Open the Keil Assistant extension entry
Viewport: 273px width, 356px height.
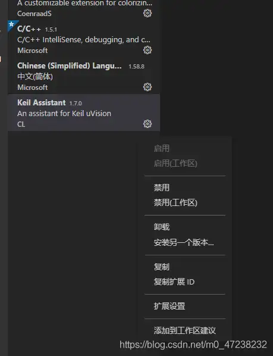(x=84, y=113)
